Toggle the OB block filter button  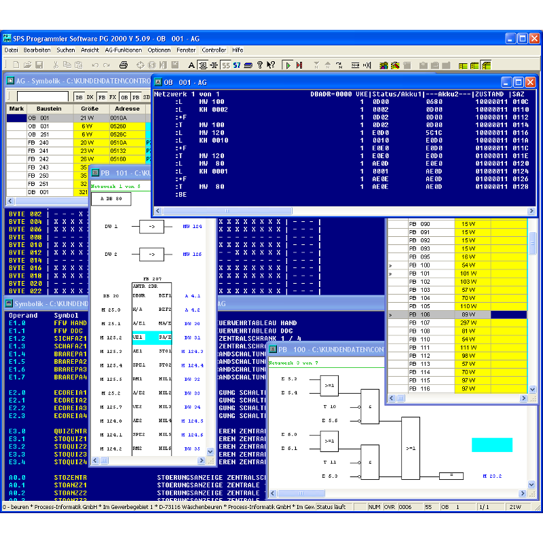coord(124,97)
